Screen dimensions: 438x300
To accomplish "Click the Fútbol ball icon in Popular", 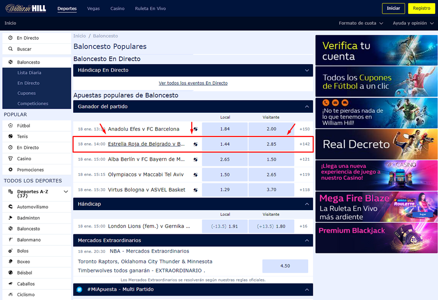I will tap(10, 126).
